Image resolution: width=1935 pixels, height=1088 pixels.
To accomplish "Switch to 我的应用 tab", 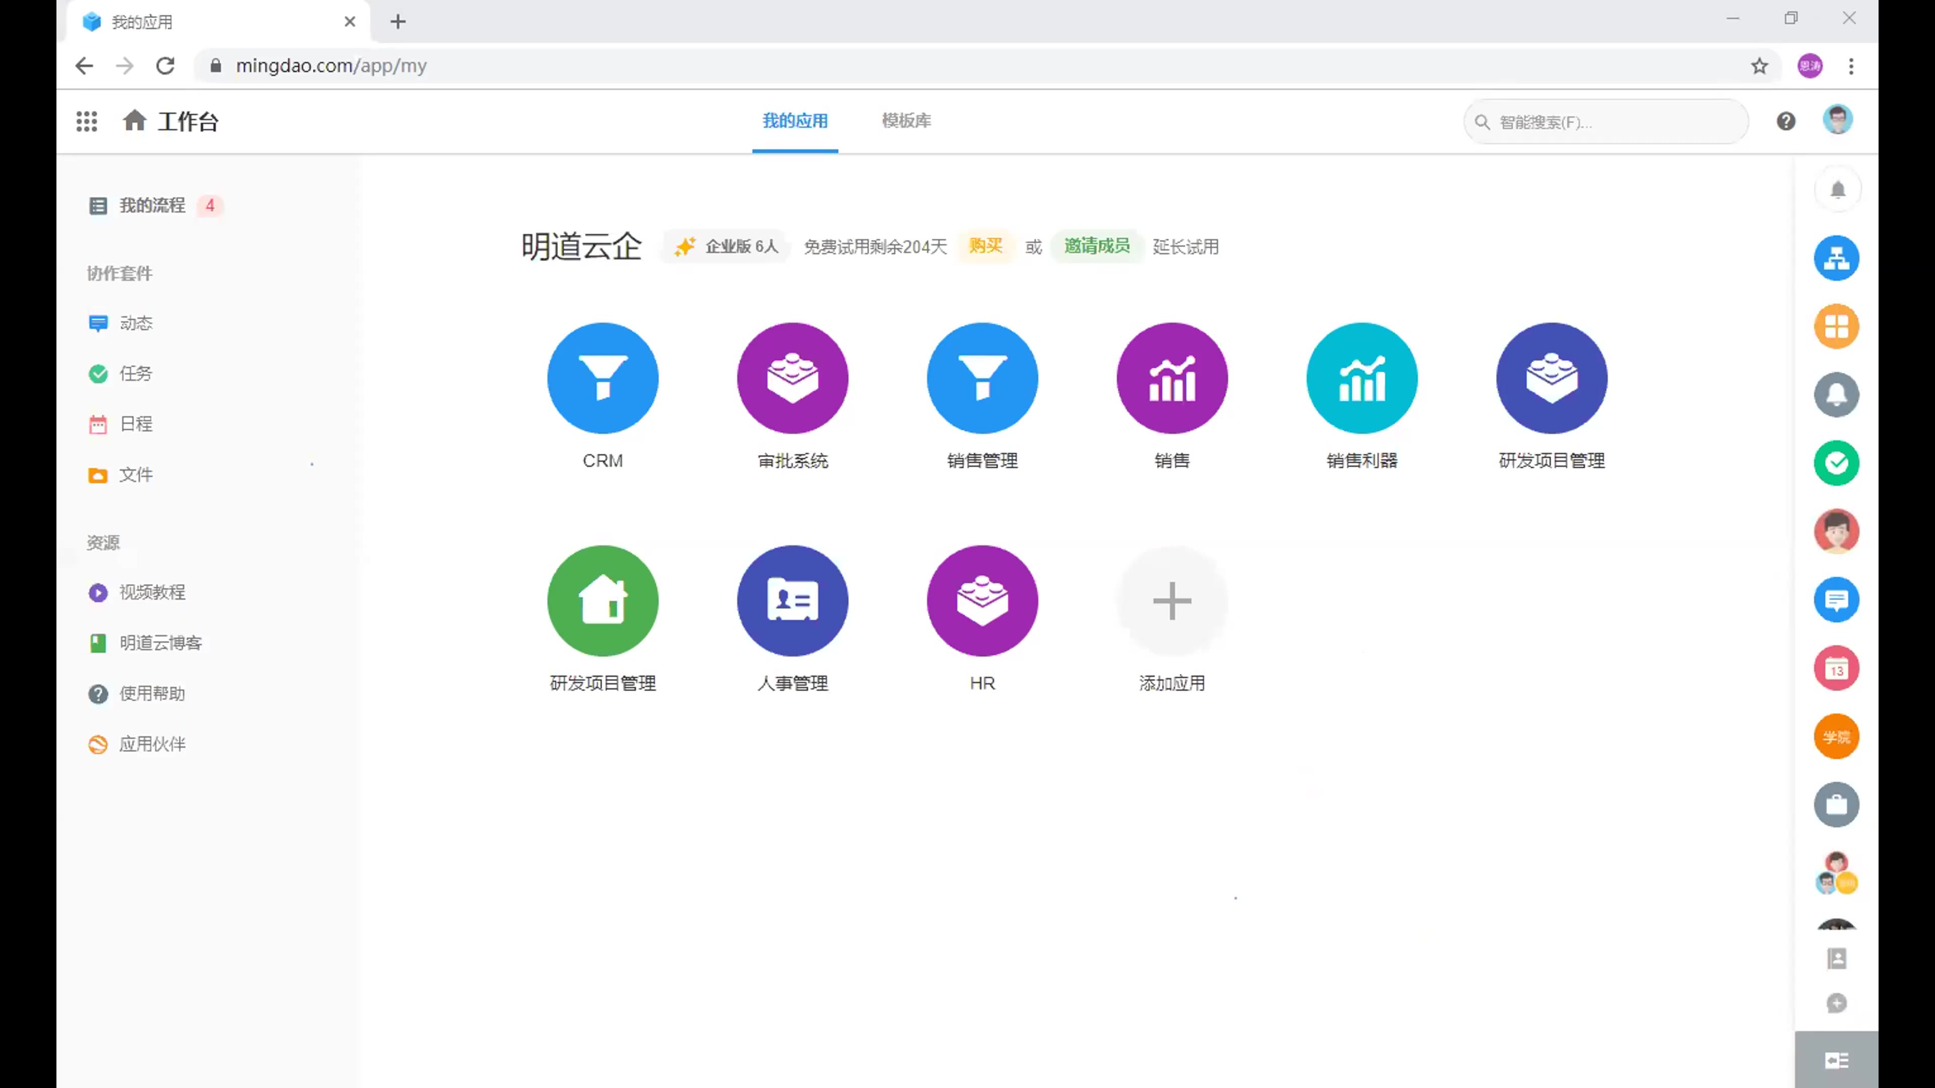I will pos(795,121).
